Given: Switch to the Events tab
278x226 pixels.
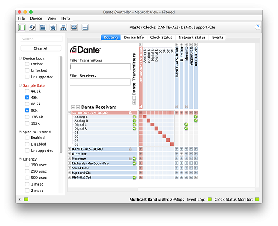Looking at the screenshot, I should tap(218, 38).
